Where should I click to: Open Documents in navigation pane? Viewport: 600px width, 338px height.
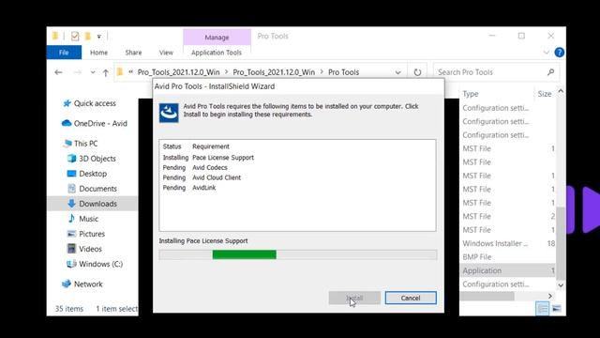tap(92, 189)
